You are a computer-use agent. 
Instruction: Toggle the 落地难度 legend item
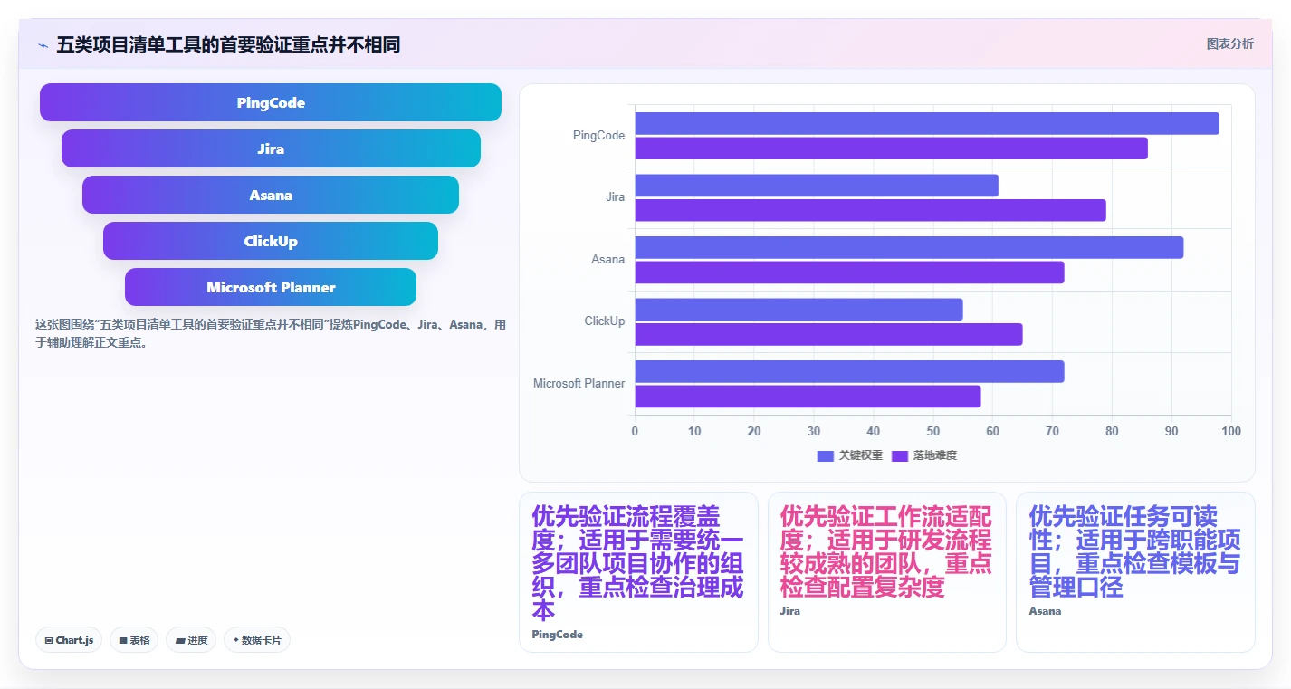click(924, 455)
